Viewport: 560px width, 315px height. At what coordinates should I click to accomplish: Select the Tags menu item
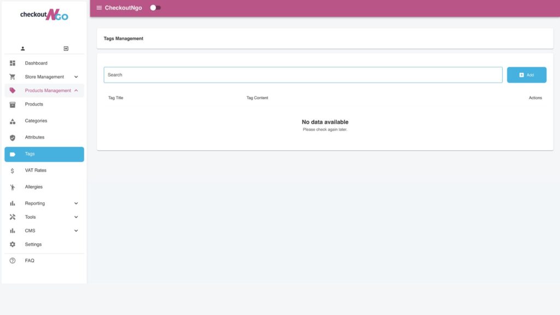click(44, 154)
